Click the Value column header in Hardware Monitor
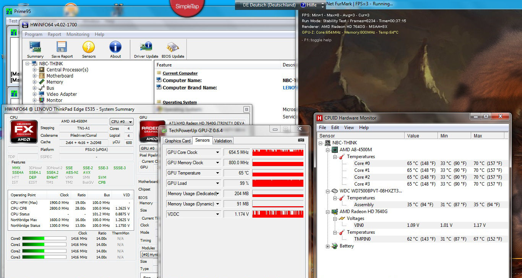Screen dimensions: 522x278 point(421,136)
